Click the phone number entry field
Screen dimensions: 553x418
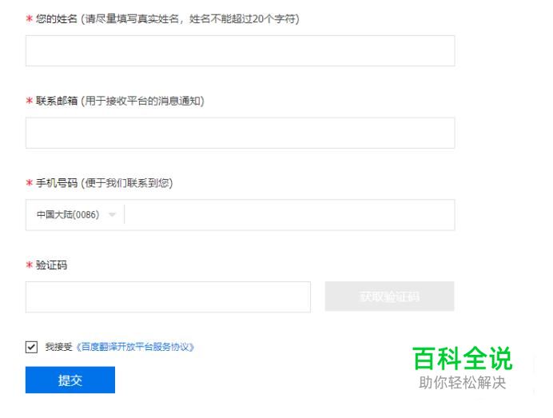[x=289, y=215]
